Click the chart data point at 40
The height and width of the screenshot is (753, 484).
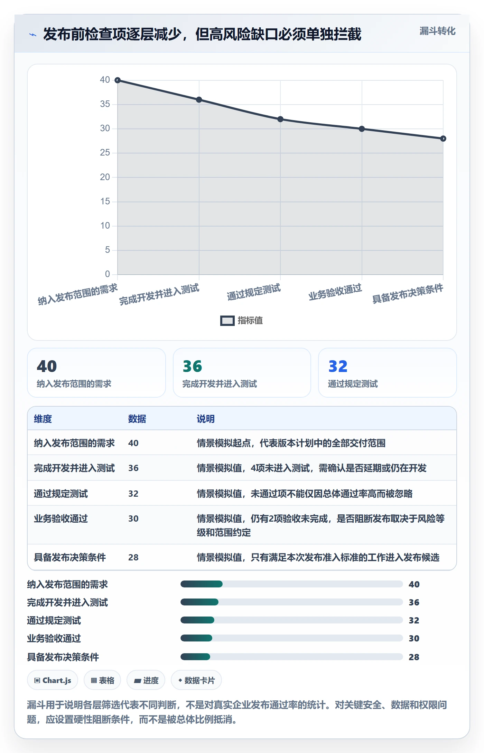point(118,80)
